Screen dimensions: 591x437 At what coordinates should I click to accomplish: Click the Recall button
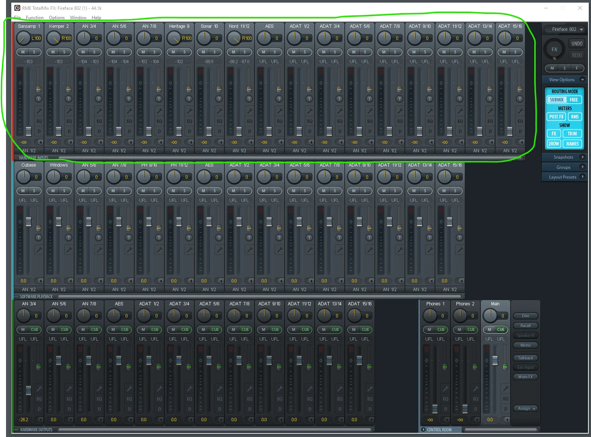pos(526,326)
